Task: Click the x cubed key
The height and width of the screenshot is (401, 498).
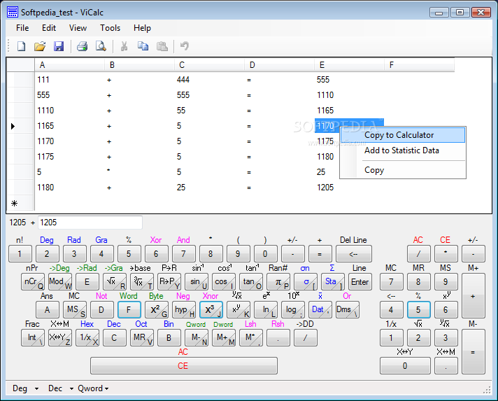Action: pos(211,310)
